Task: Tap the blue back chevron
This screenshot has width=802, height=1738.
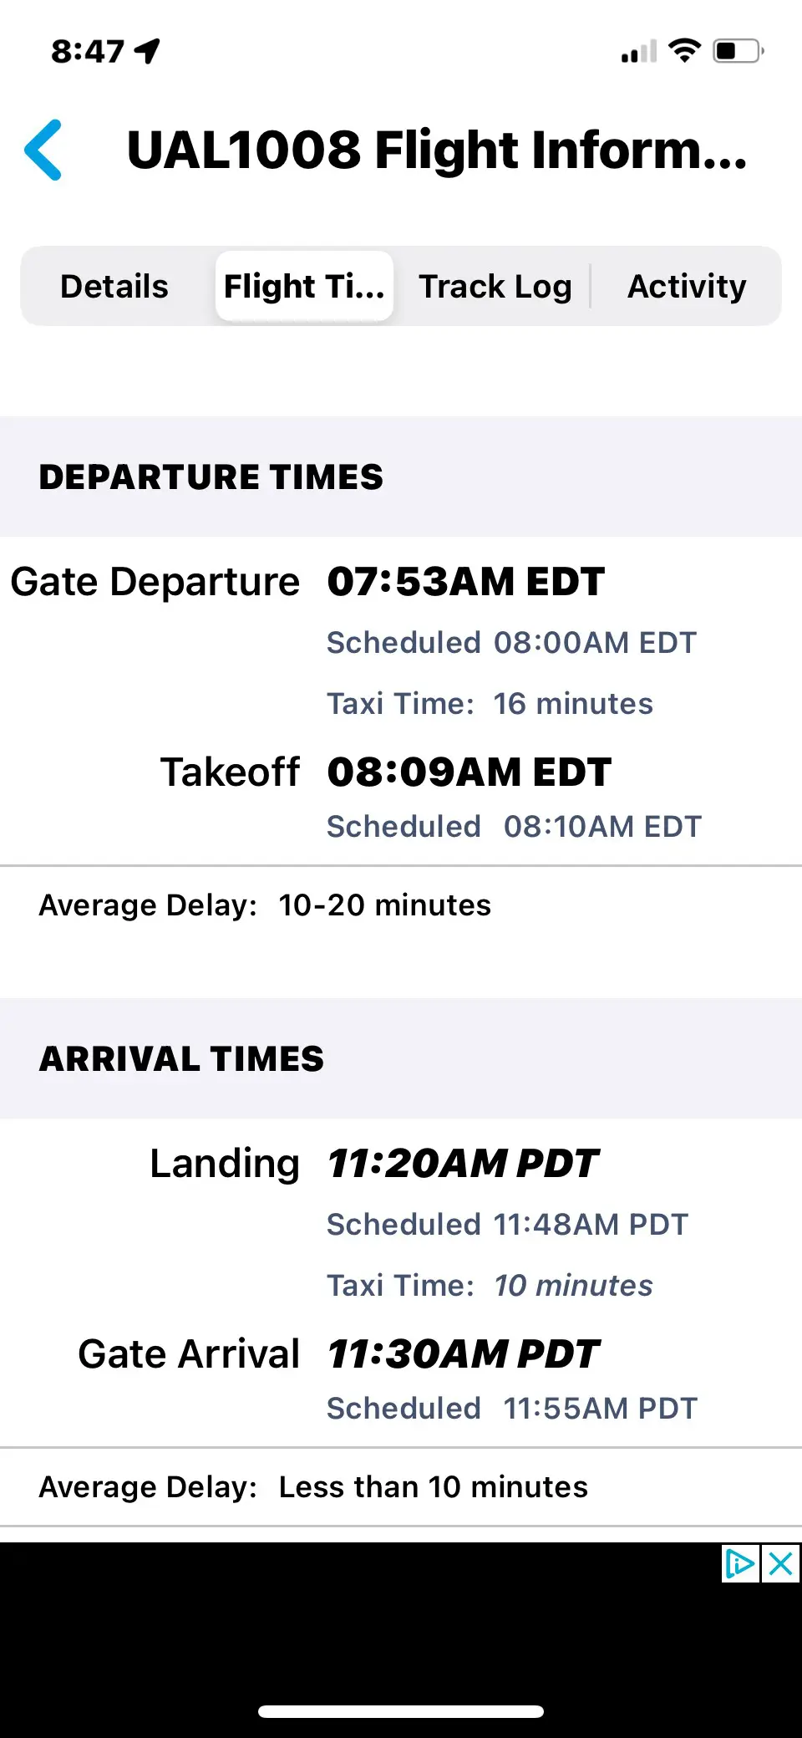Action: pos(43,150)
